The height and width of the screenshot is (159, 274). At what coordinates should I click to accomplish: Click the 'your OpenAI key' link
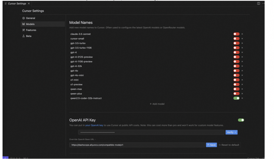94,125
